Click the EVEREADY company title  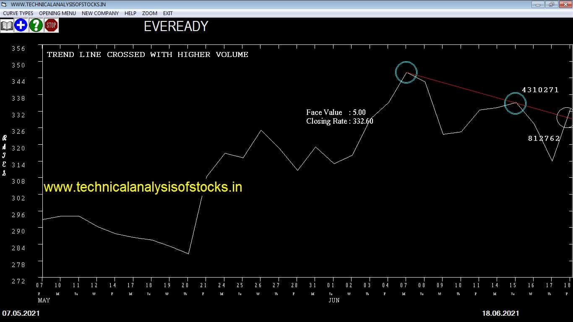(176, 26)
